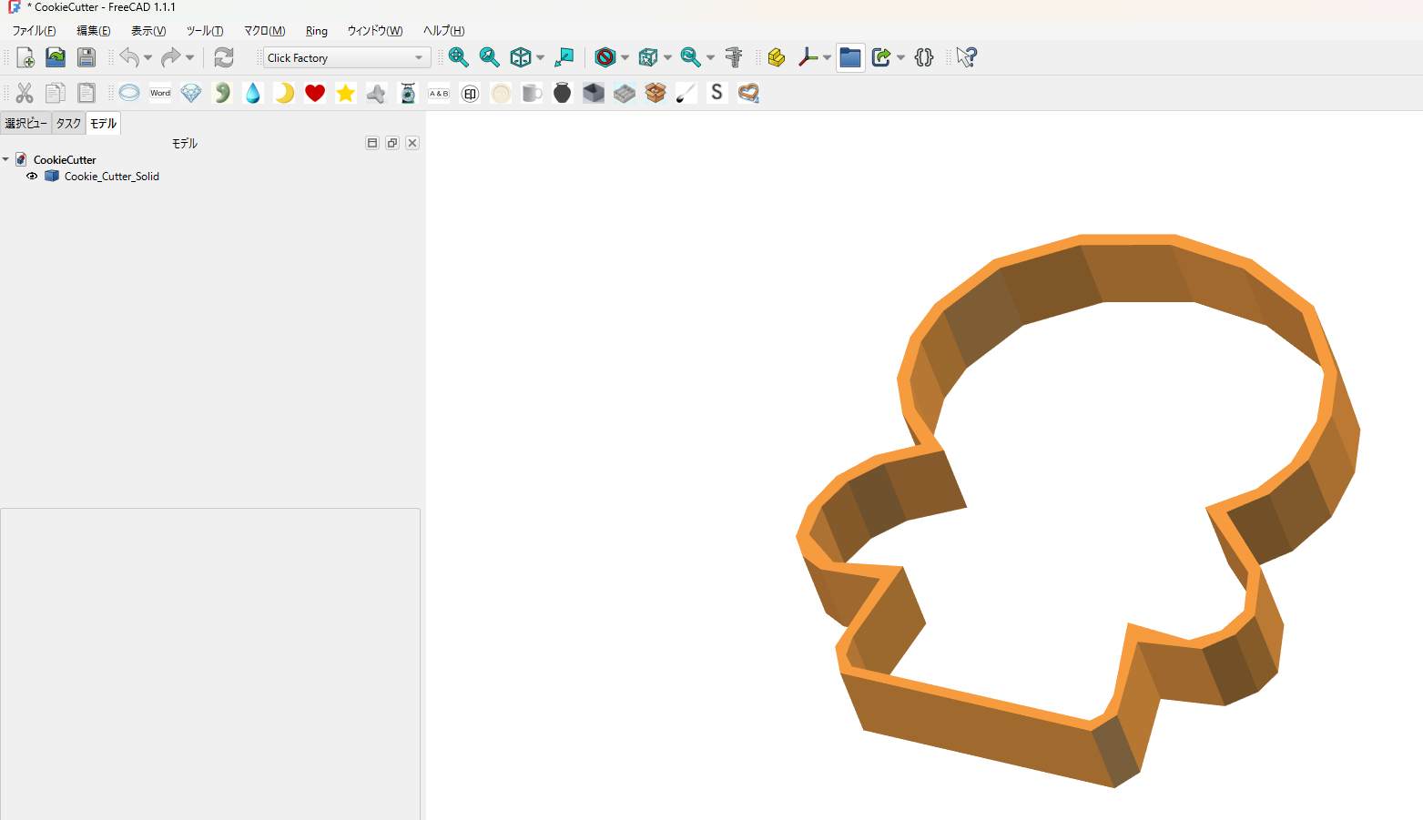
Task: Switch to the 選択ビュー tab
Action: tap(25, 124)
